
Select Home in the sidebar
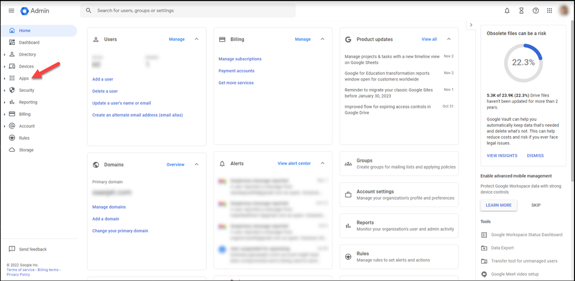click(39, 30)
